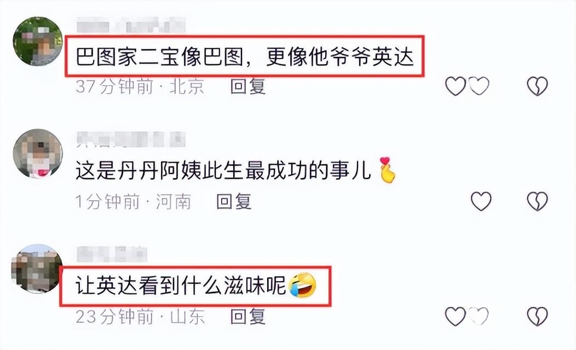Viewport: 576px width, 350px height.
Task: Open blurred username above 巴图家二宝 comment
Action: (131, 26)
